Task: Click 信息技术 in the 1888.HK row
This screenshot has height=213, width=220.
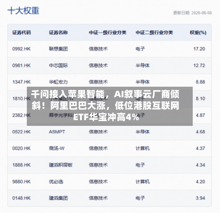Action: (98, 165)
